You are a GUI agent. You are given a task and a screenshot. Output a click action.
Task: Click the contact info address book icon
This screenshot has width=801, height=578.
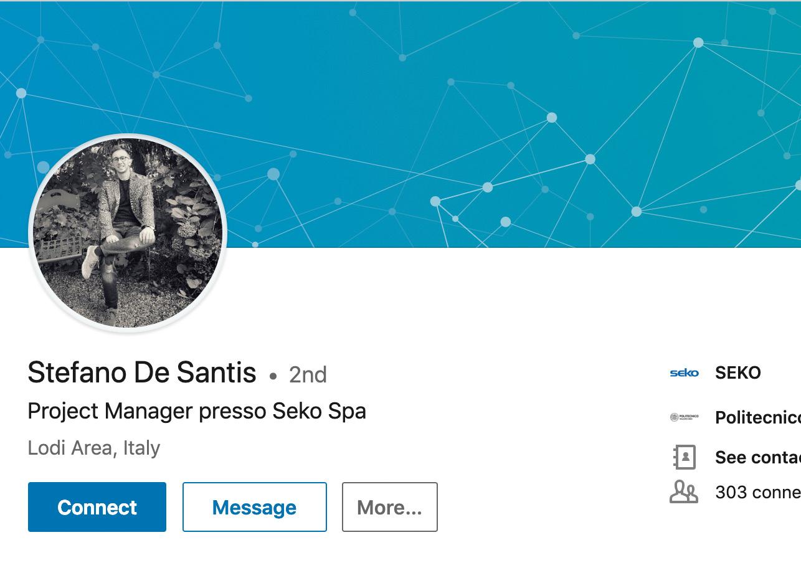684,457
